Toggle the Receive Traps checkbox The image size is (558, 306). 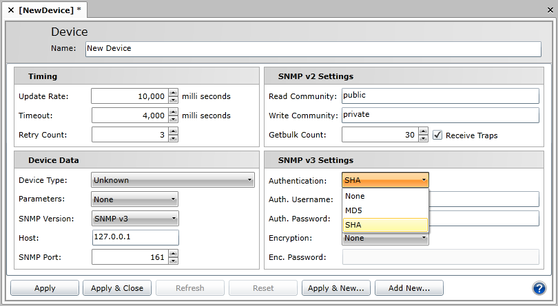437,135
